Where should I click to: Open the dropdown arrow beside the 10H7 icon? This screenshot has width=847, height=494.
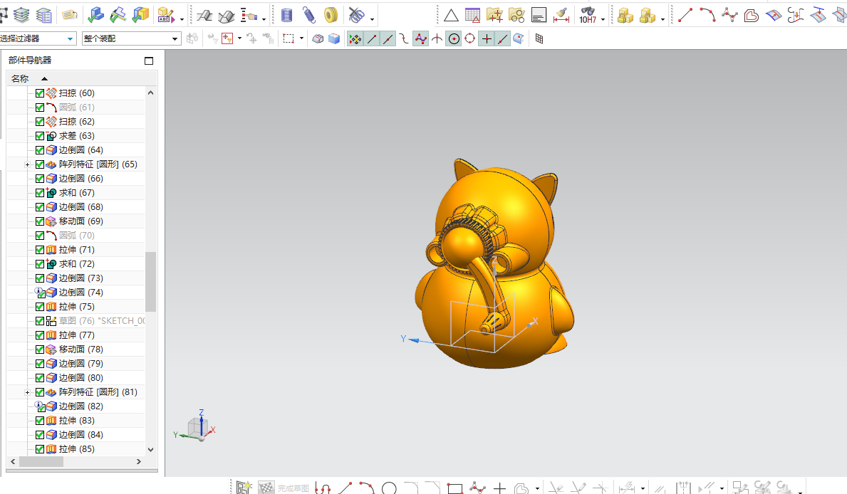click(x=603, y=19)
